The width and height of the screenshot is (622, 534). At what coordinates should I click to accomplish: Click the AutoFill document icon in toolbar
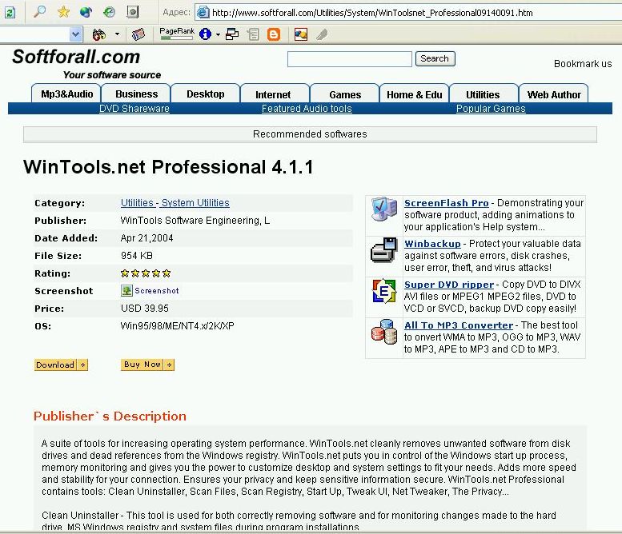point(253,34)
